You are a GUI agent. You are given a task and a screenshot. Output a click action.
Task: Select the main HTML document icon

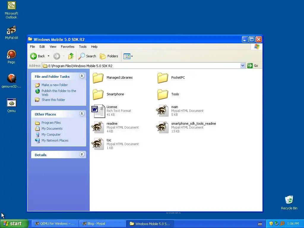point(162,110)
